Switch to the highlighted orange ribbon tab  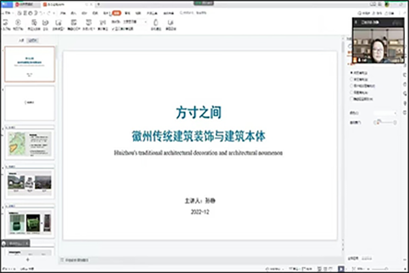(117, 13)
